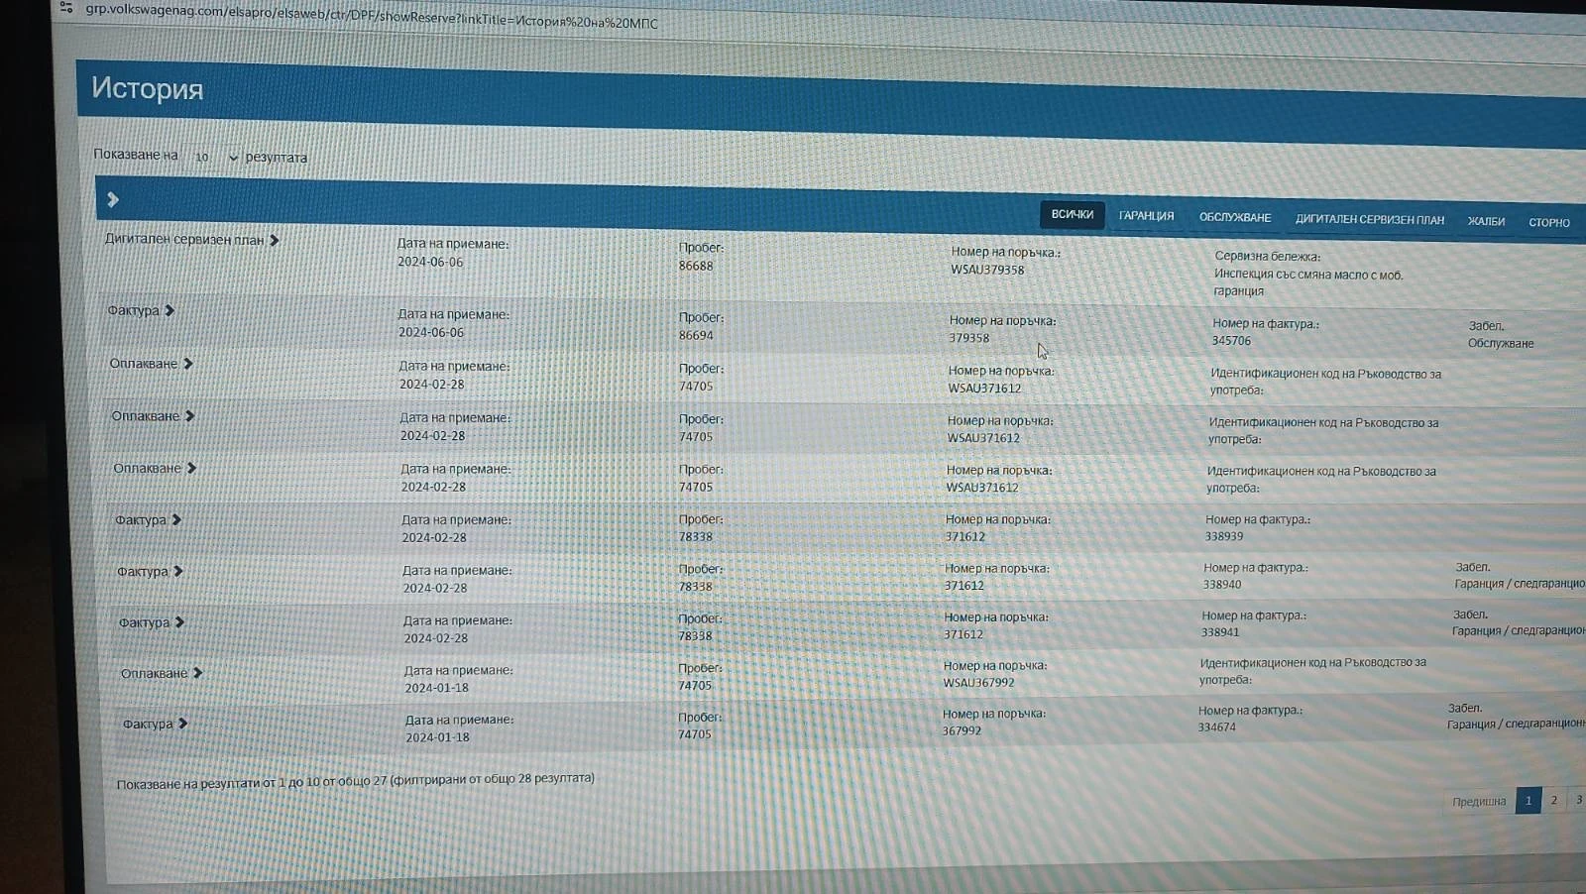The height and width of the screenshot is (894, 1586).
Task: Click order number WSAU379358
Action: pos(987,270)
